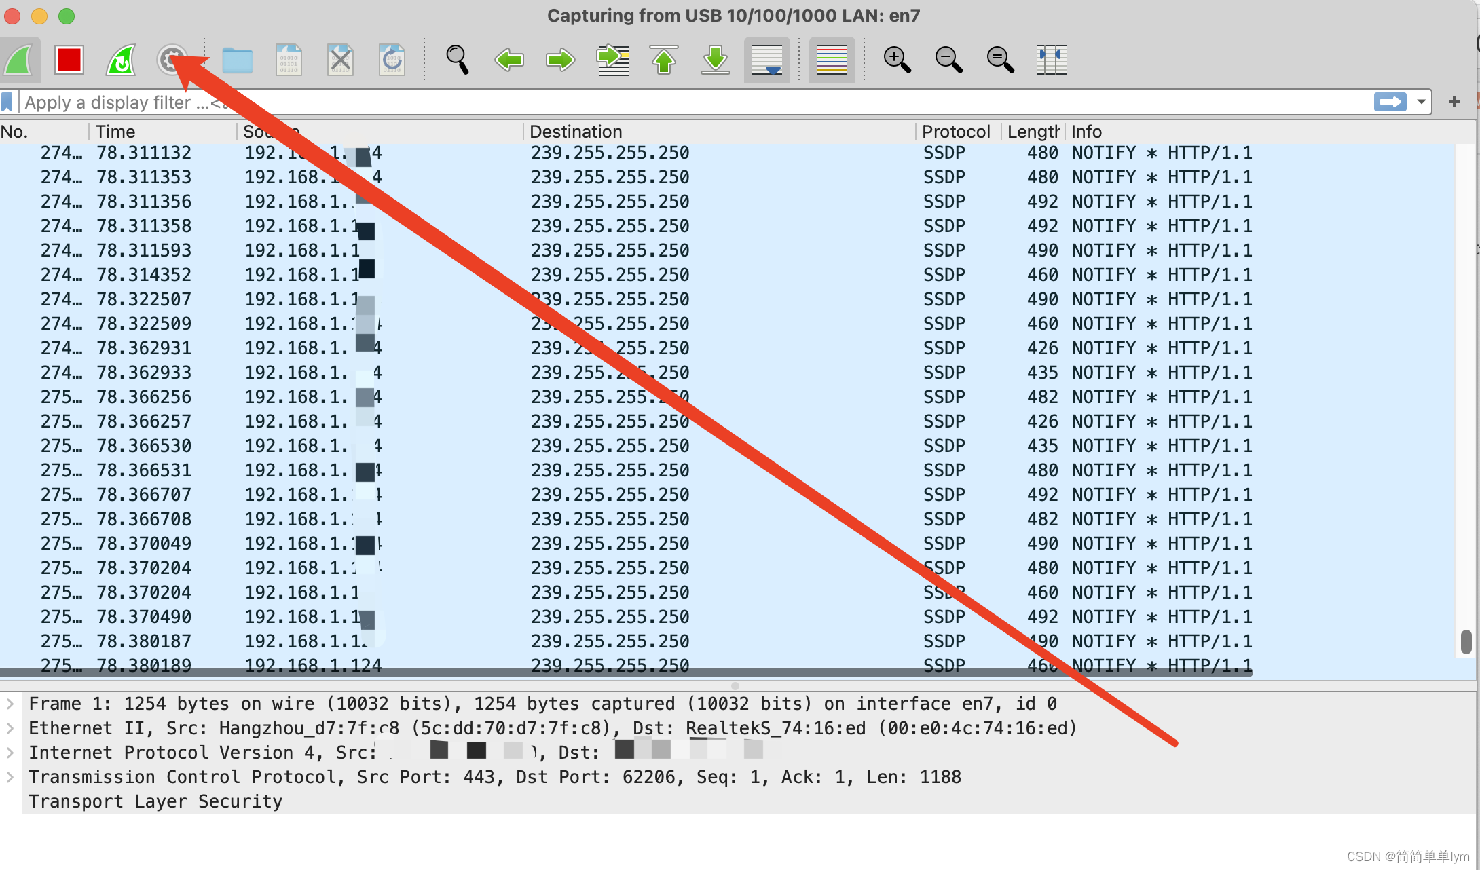Close this capture file icon

[x=340, y=60]
